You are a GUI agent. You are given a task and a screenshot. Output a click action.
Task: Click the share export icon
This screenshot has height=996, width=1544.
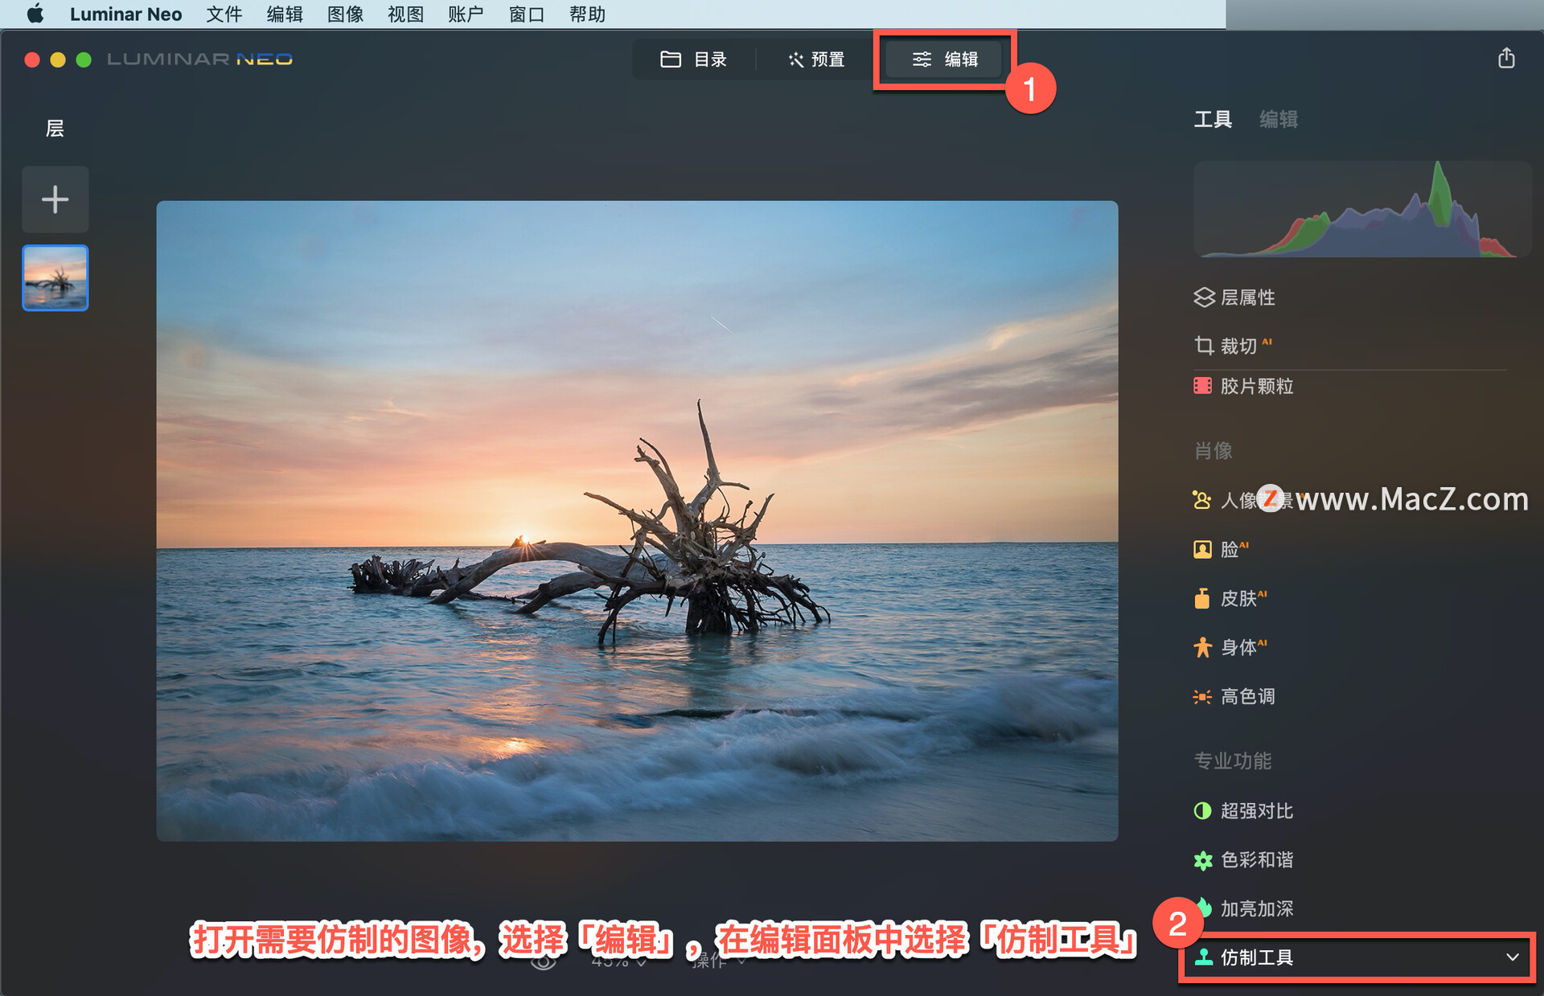1506,58
